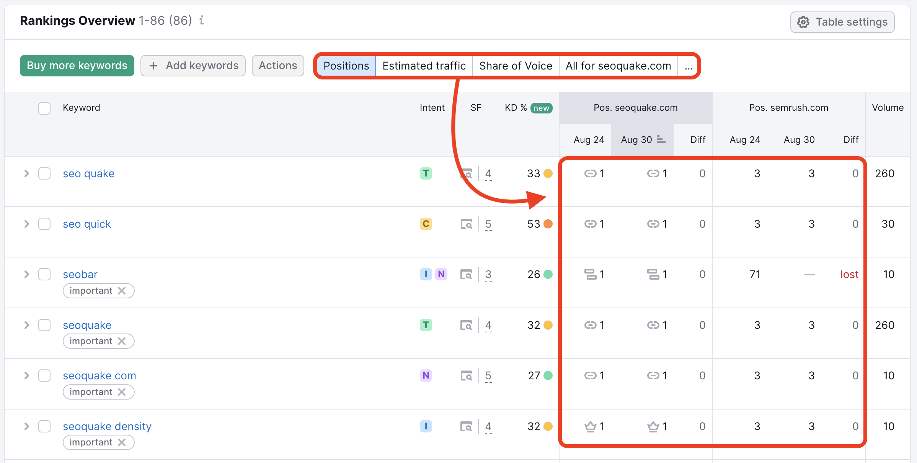
Task: Check the seo quake row checkbox
Action: [44, 173]
